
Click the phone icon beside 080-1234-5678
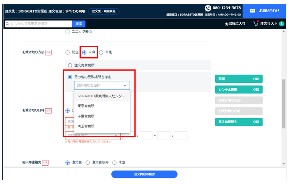tap(208, 8)
